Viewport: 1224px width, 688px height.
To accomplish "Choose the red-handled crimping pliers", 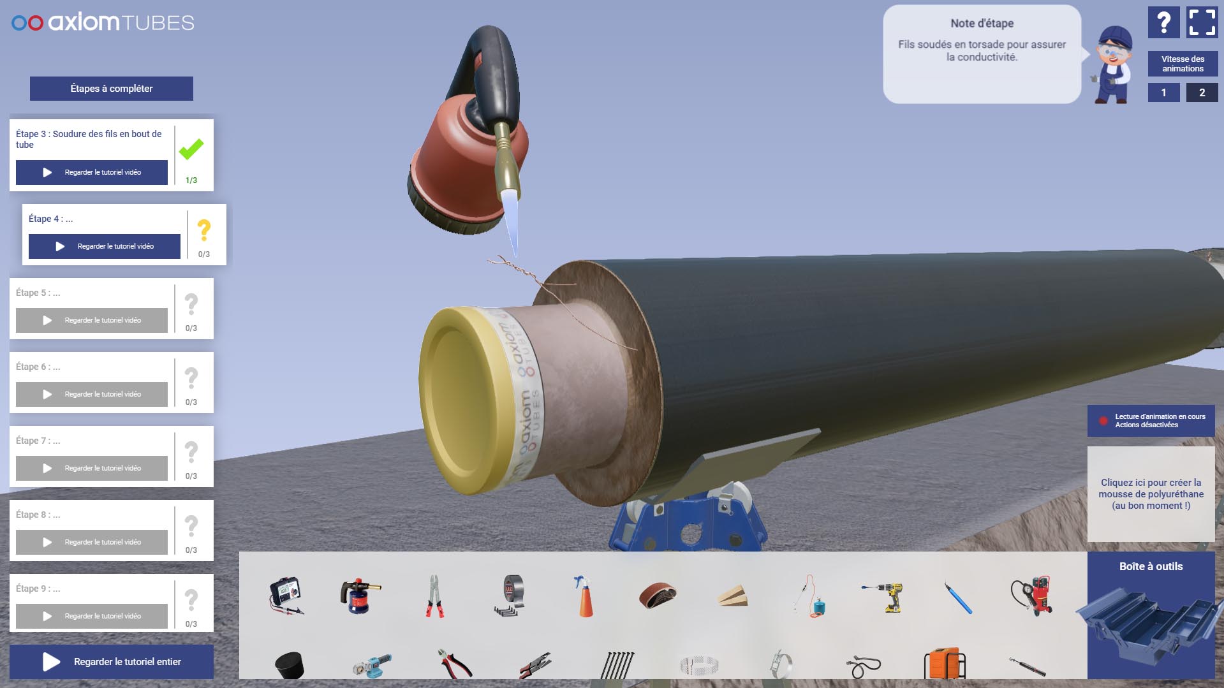I will point(434,596).
